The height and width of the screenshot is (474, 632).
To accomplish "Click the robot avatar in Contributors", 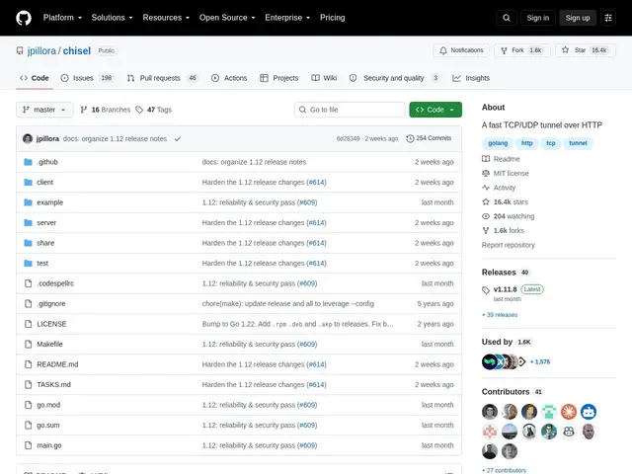I will [589, 412].
